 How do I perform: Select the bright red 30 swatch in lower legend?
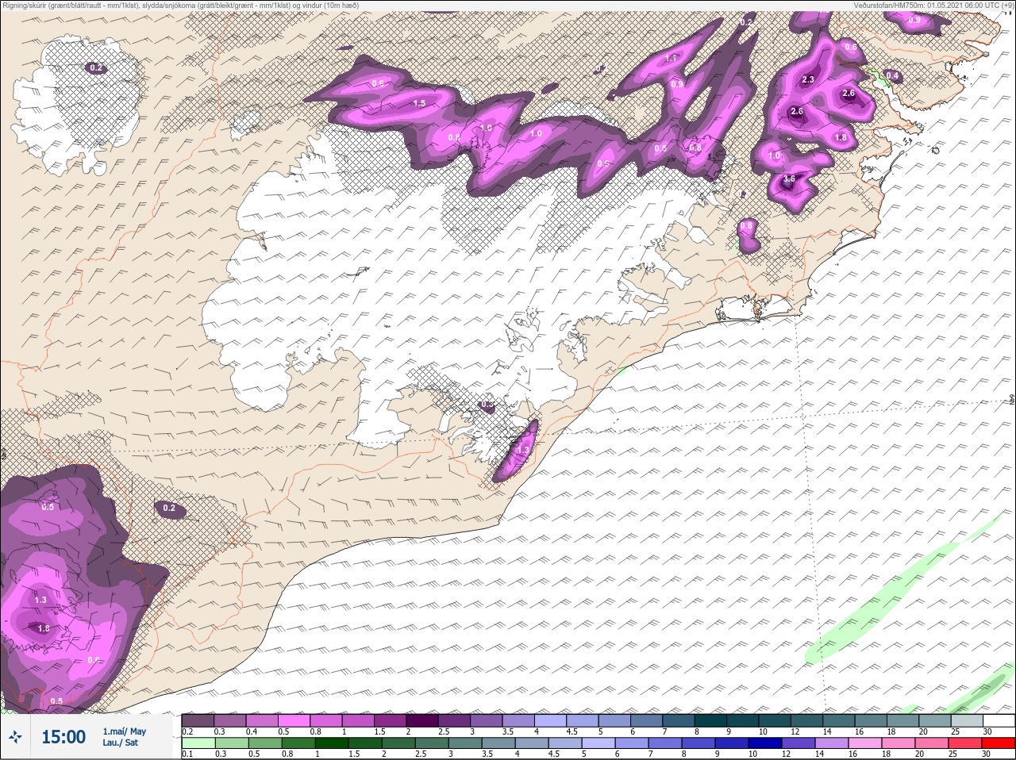tap(999, 743)
